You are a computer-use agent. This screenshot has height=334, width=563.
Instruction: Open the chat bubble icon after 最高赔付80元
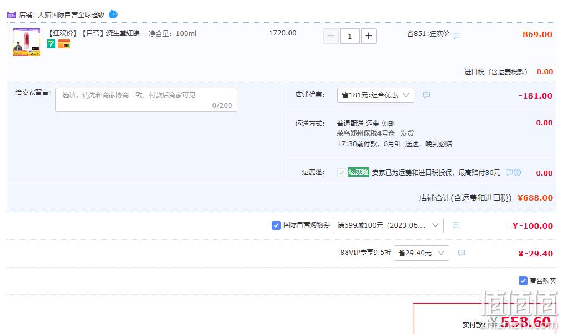point(509,172)
